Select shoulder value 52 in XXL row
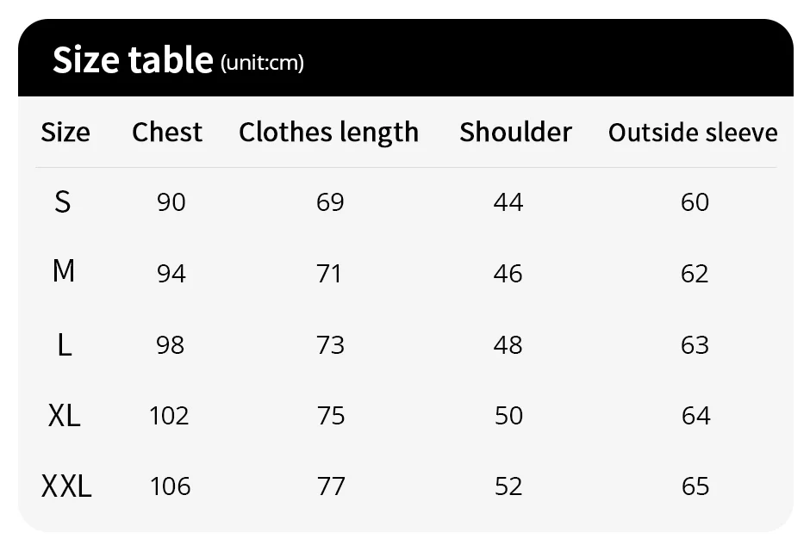 pyautogui.click(x=508, y=486)
